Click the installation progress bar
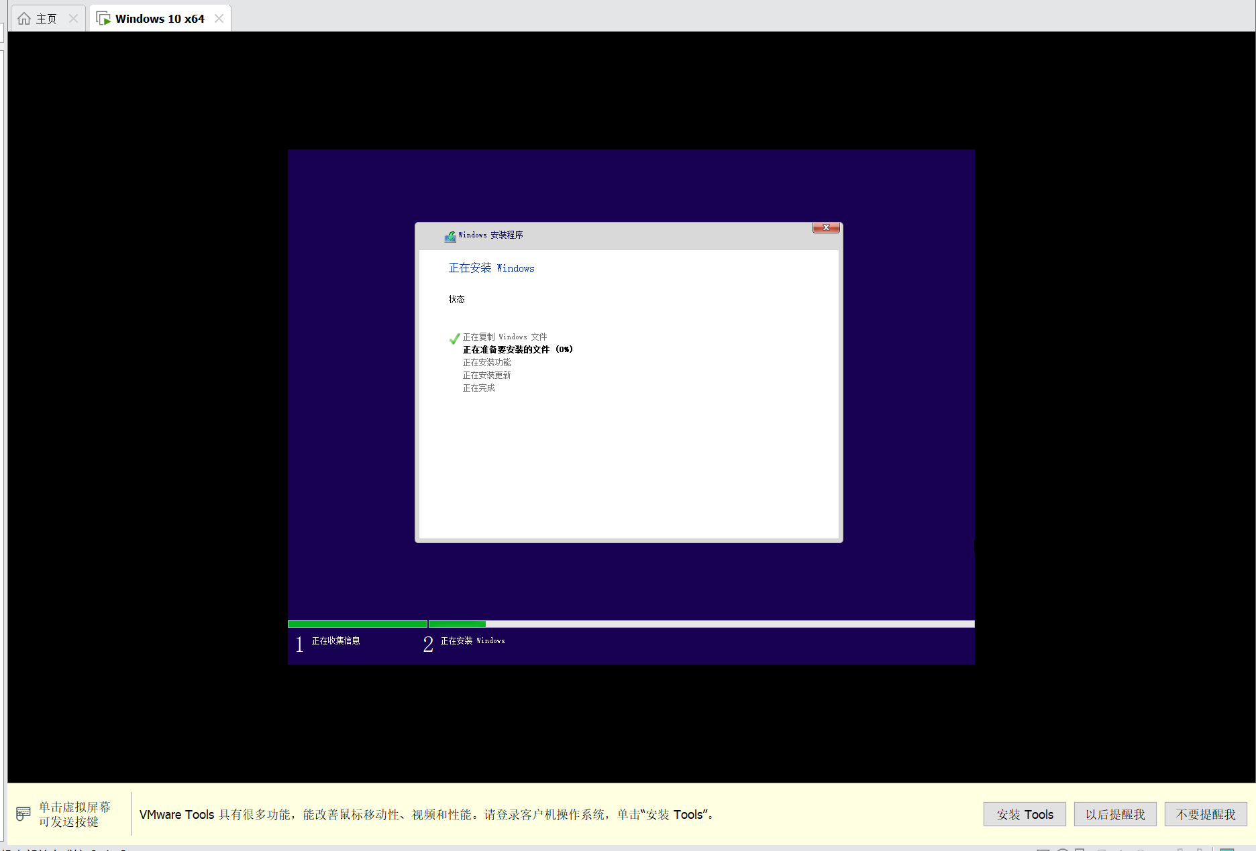This screenshot has width=1256, height=851. tap(631, 624)
